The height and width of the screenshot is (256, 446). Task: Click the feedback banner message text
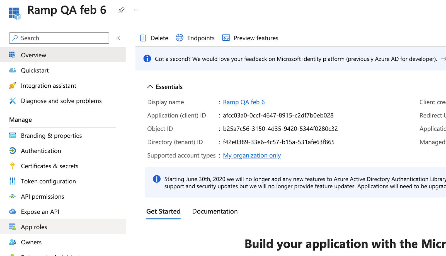point(296,59)
